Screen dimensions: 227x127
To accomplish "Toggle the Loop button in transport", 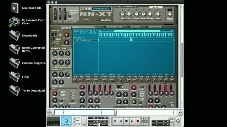I will (x=171, y=118).
